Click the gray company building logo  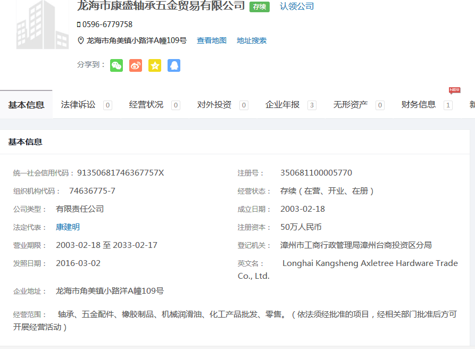click(x=35, y=26)
